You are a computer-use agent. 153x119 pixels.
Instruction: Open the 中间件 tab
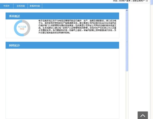coord(6,6)
